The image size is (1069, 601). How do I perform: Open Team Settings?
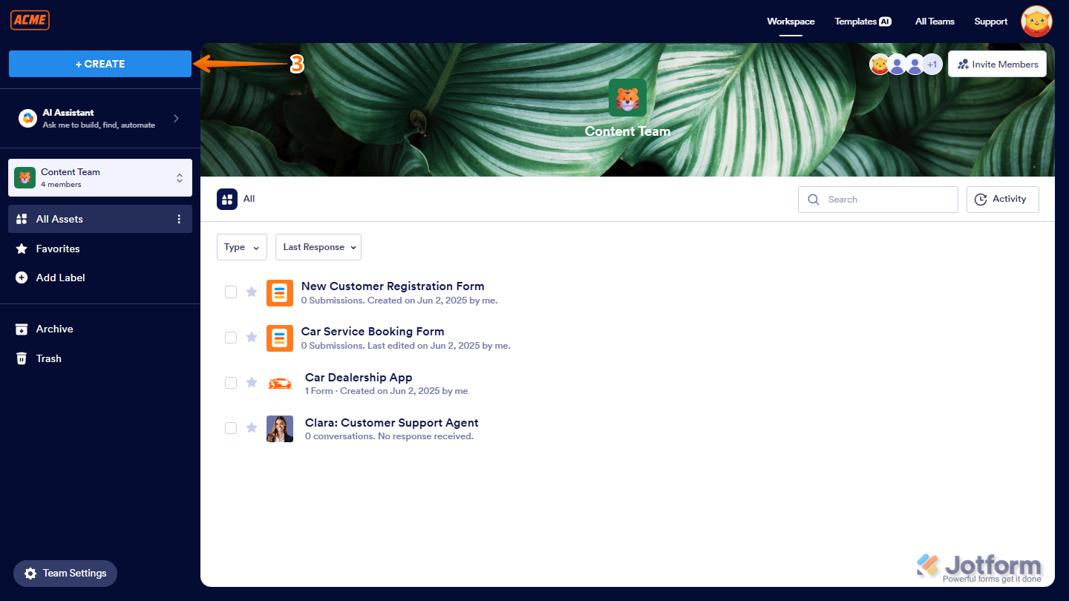65,573
